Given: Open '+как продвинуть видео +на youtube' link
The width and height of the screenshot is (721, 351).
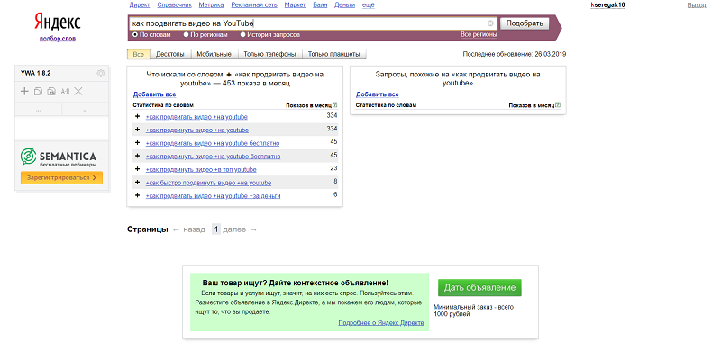Looking at the screenshot, I should click(197, 130).
